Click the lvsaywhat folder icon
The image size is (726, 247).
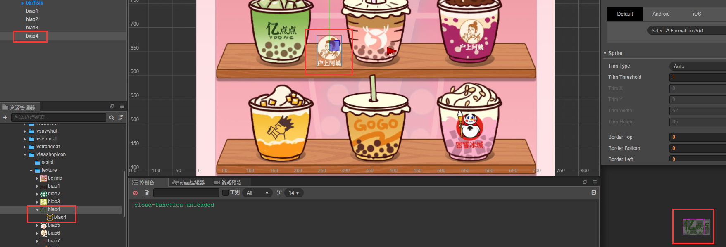point(31,131)
